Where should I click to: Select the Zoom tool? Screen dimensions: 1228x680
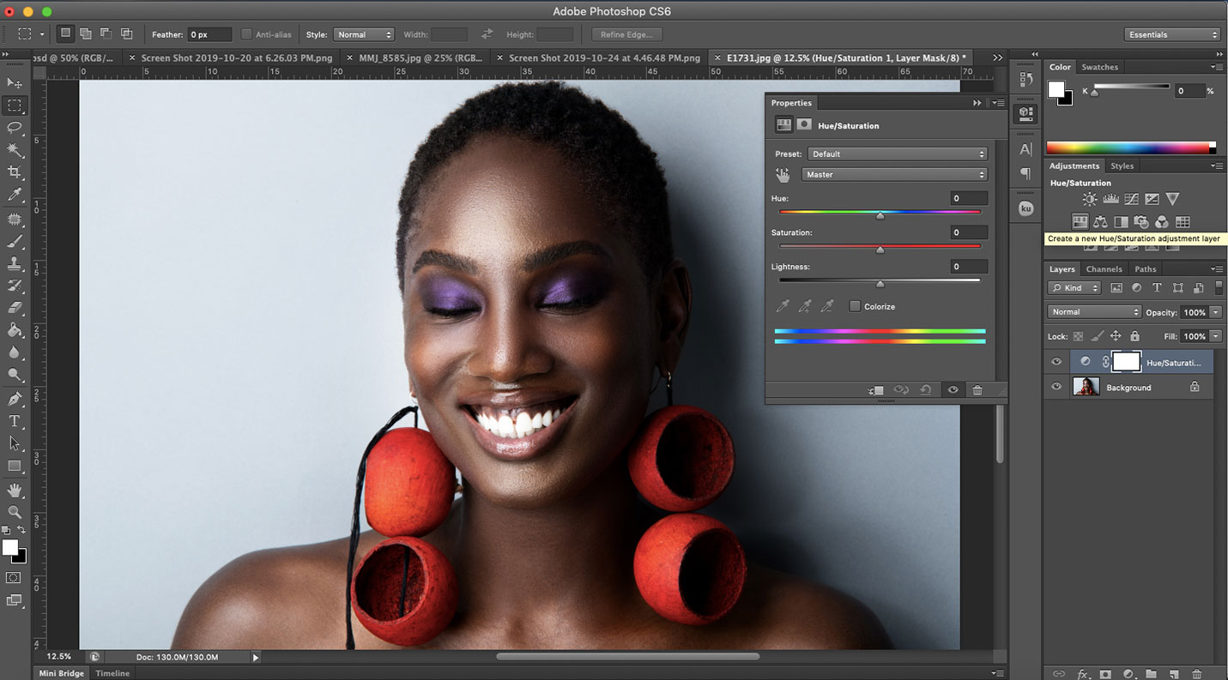tap(15, 512)
